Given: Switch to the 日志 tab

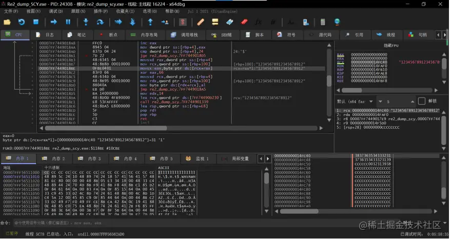Looking at the screenshot, I should 45,35.
